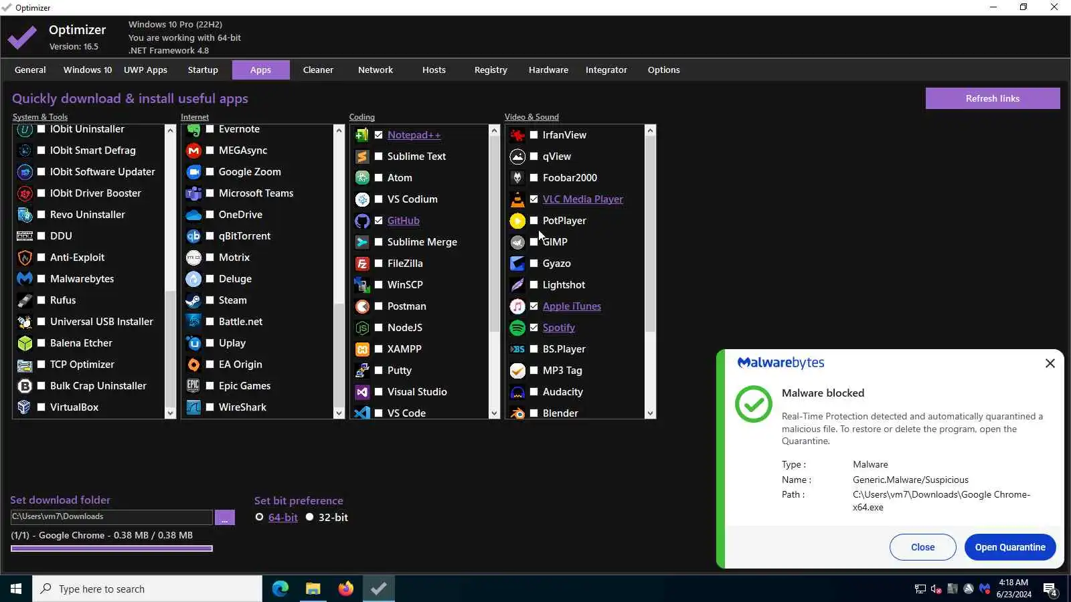Switch to the Windows 10 tab
This screenshot has height=602, width=1071.
(88, 70)
